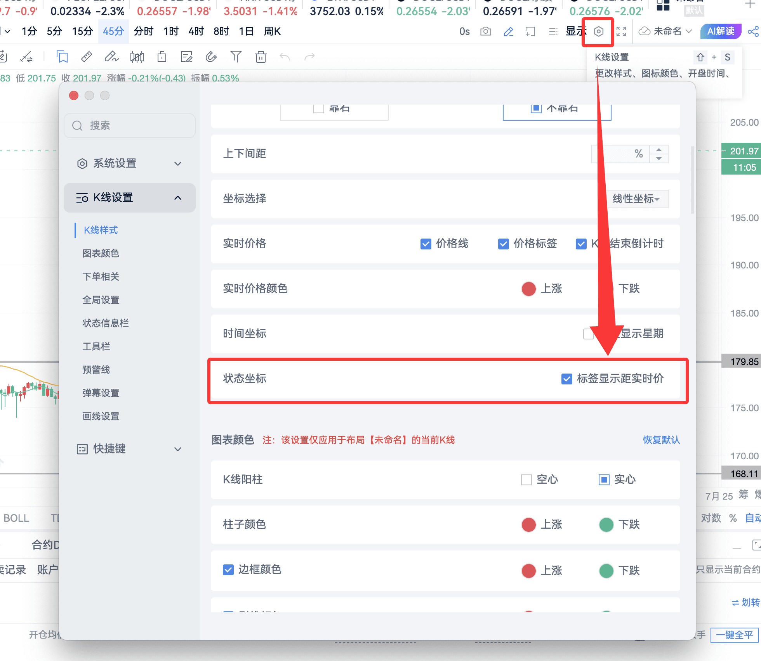Click the undo arrow icon
Image resolution: width=761 pixels, height=661 pixels.
[285, 57]
